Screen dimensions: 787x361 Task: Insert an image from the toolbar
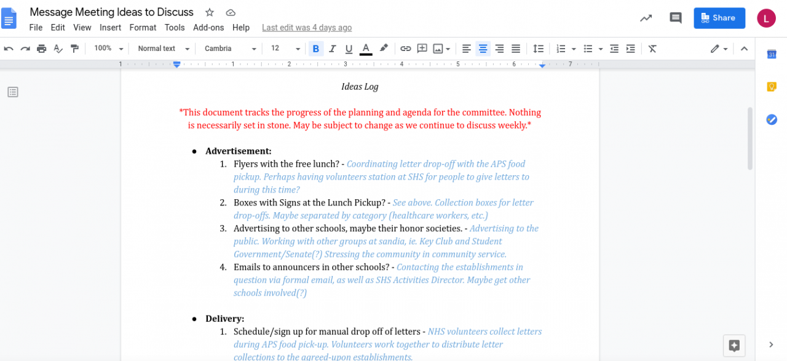pyautogui.click(x=438, y=49)
